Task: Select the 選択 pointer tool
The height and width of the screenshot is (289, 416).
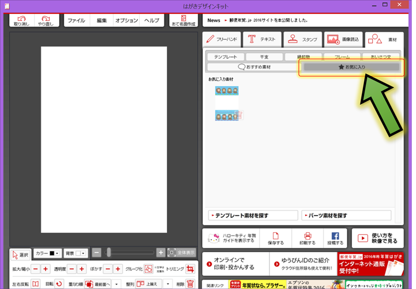Action: pos(21,254)
